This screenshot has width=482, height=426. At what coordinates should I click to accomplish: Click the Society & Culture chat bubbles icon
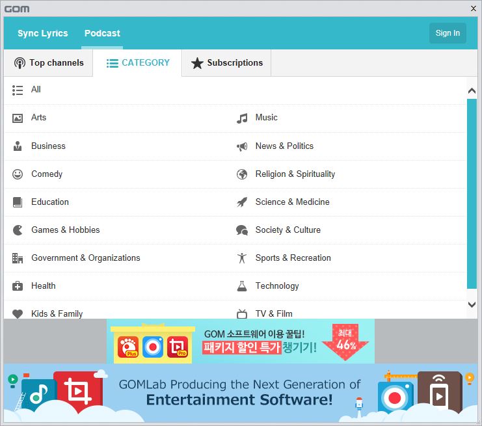[x=242, y=230]
